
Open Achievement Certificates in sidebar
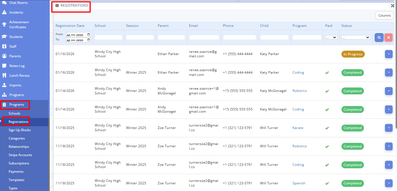pyautogui.click(x=19, y=25)
